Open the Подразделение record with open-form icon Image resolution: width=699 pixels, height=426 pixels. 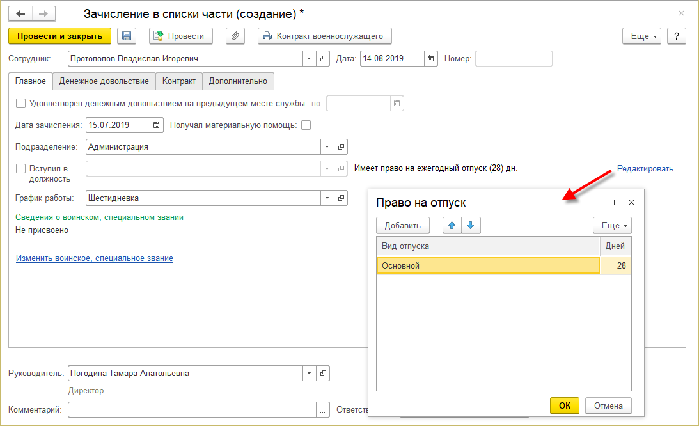[342, 146]
